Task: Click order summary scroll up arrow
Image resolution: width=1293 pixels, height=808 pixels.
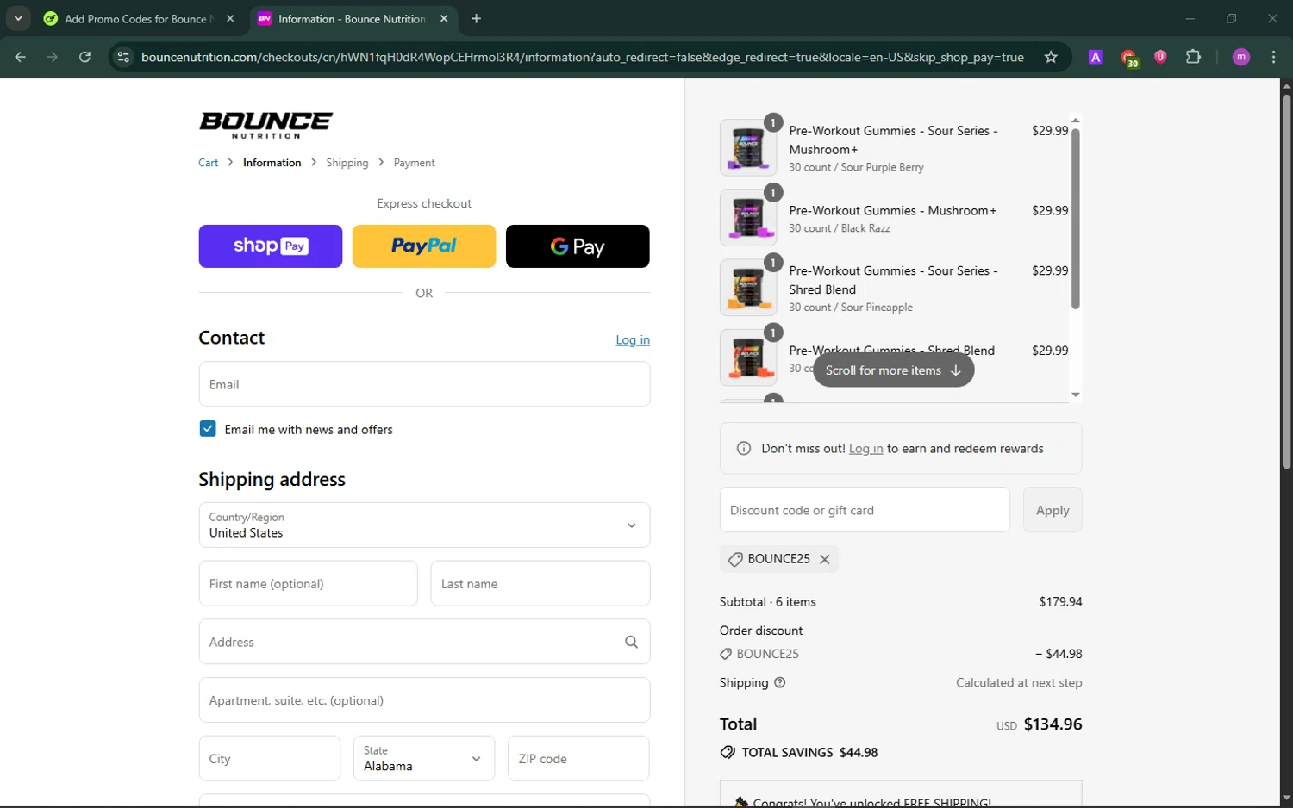Action: 1075,120
